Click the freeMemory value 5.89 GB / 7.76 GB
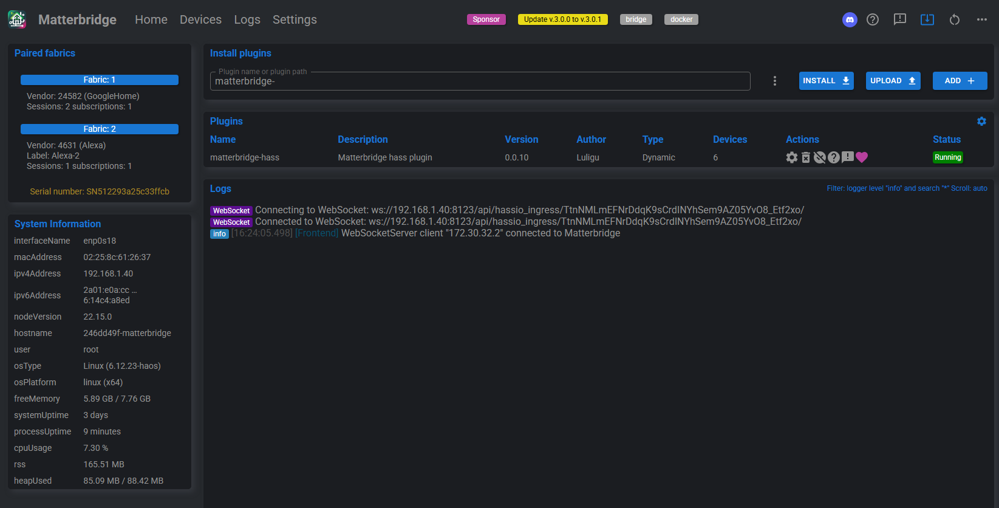The height and width of the screenshot is (508, 999). 117,399
